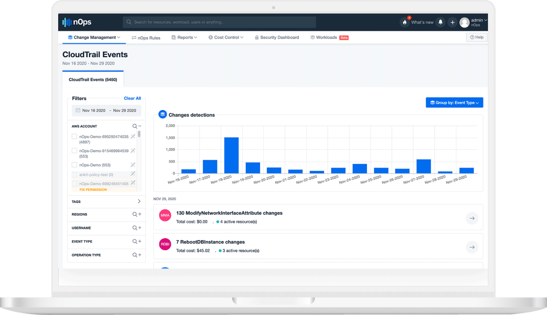
Task: Click FIX PERMISSION link
Action: 93,189
